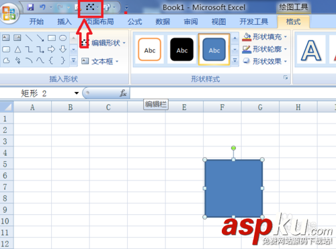Select the vertical text box shape in gallery
Image resolution: width=336 pixels, height=249 pixels.
(17, 38)
